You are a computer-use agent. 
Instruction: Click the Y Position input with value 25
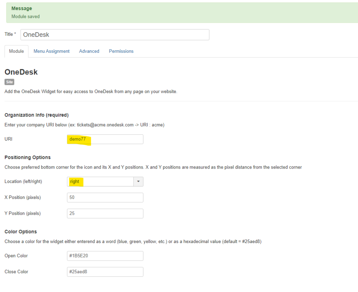(105, 214)
